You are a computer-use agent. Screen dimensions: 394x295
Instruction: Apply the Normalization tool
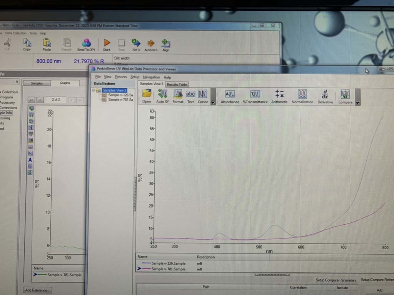click(302, 96)
